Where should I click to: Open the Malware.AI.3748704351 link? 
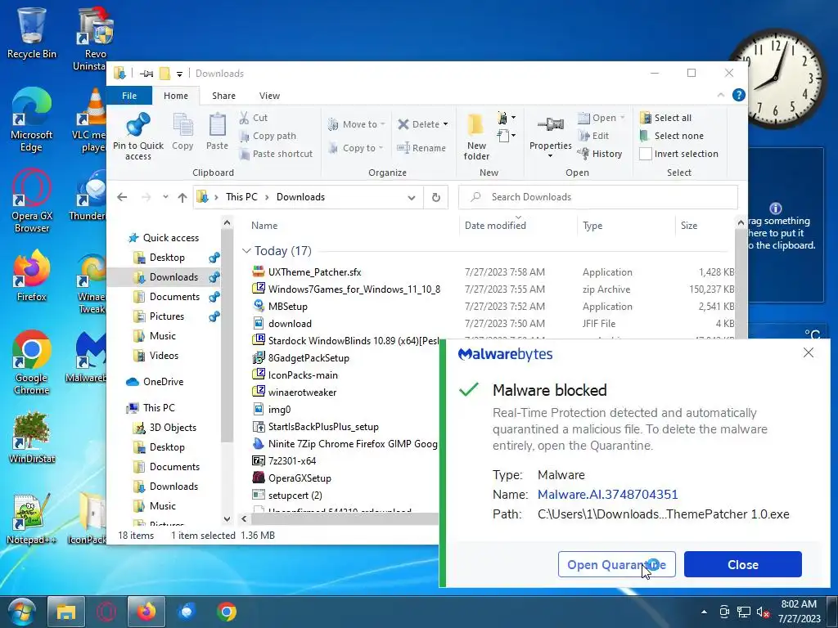608,495
